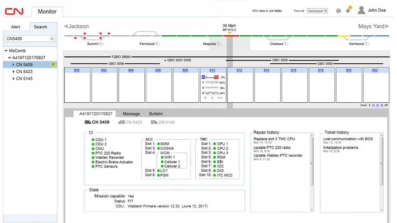Click 'Initalization problems' ticket entry
Image resolution: width=397 pixels, height=223 pixels.
pos(341,148)
